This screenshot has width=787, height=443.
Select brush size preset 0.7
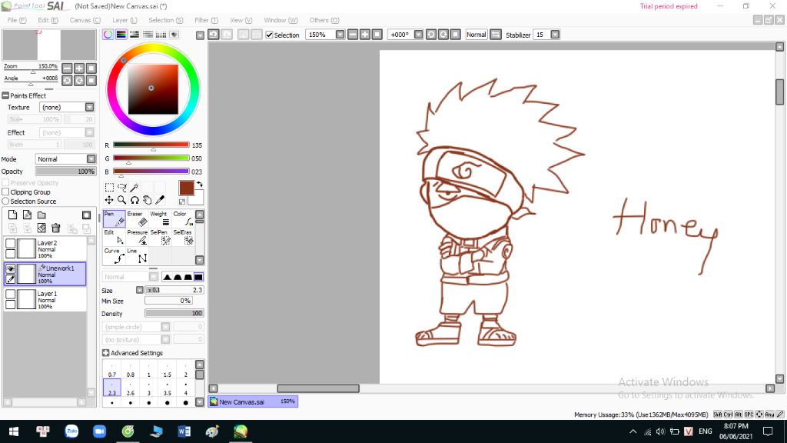pyautogui.click(x=112, y=371)
